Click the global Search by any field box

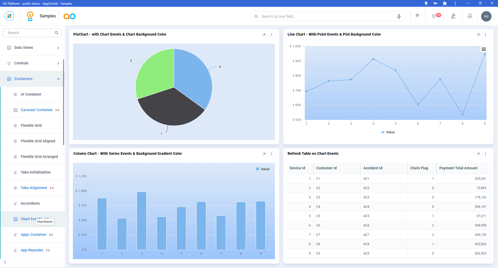tap(327, 16)
